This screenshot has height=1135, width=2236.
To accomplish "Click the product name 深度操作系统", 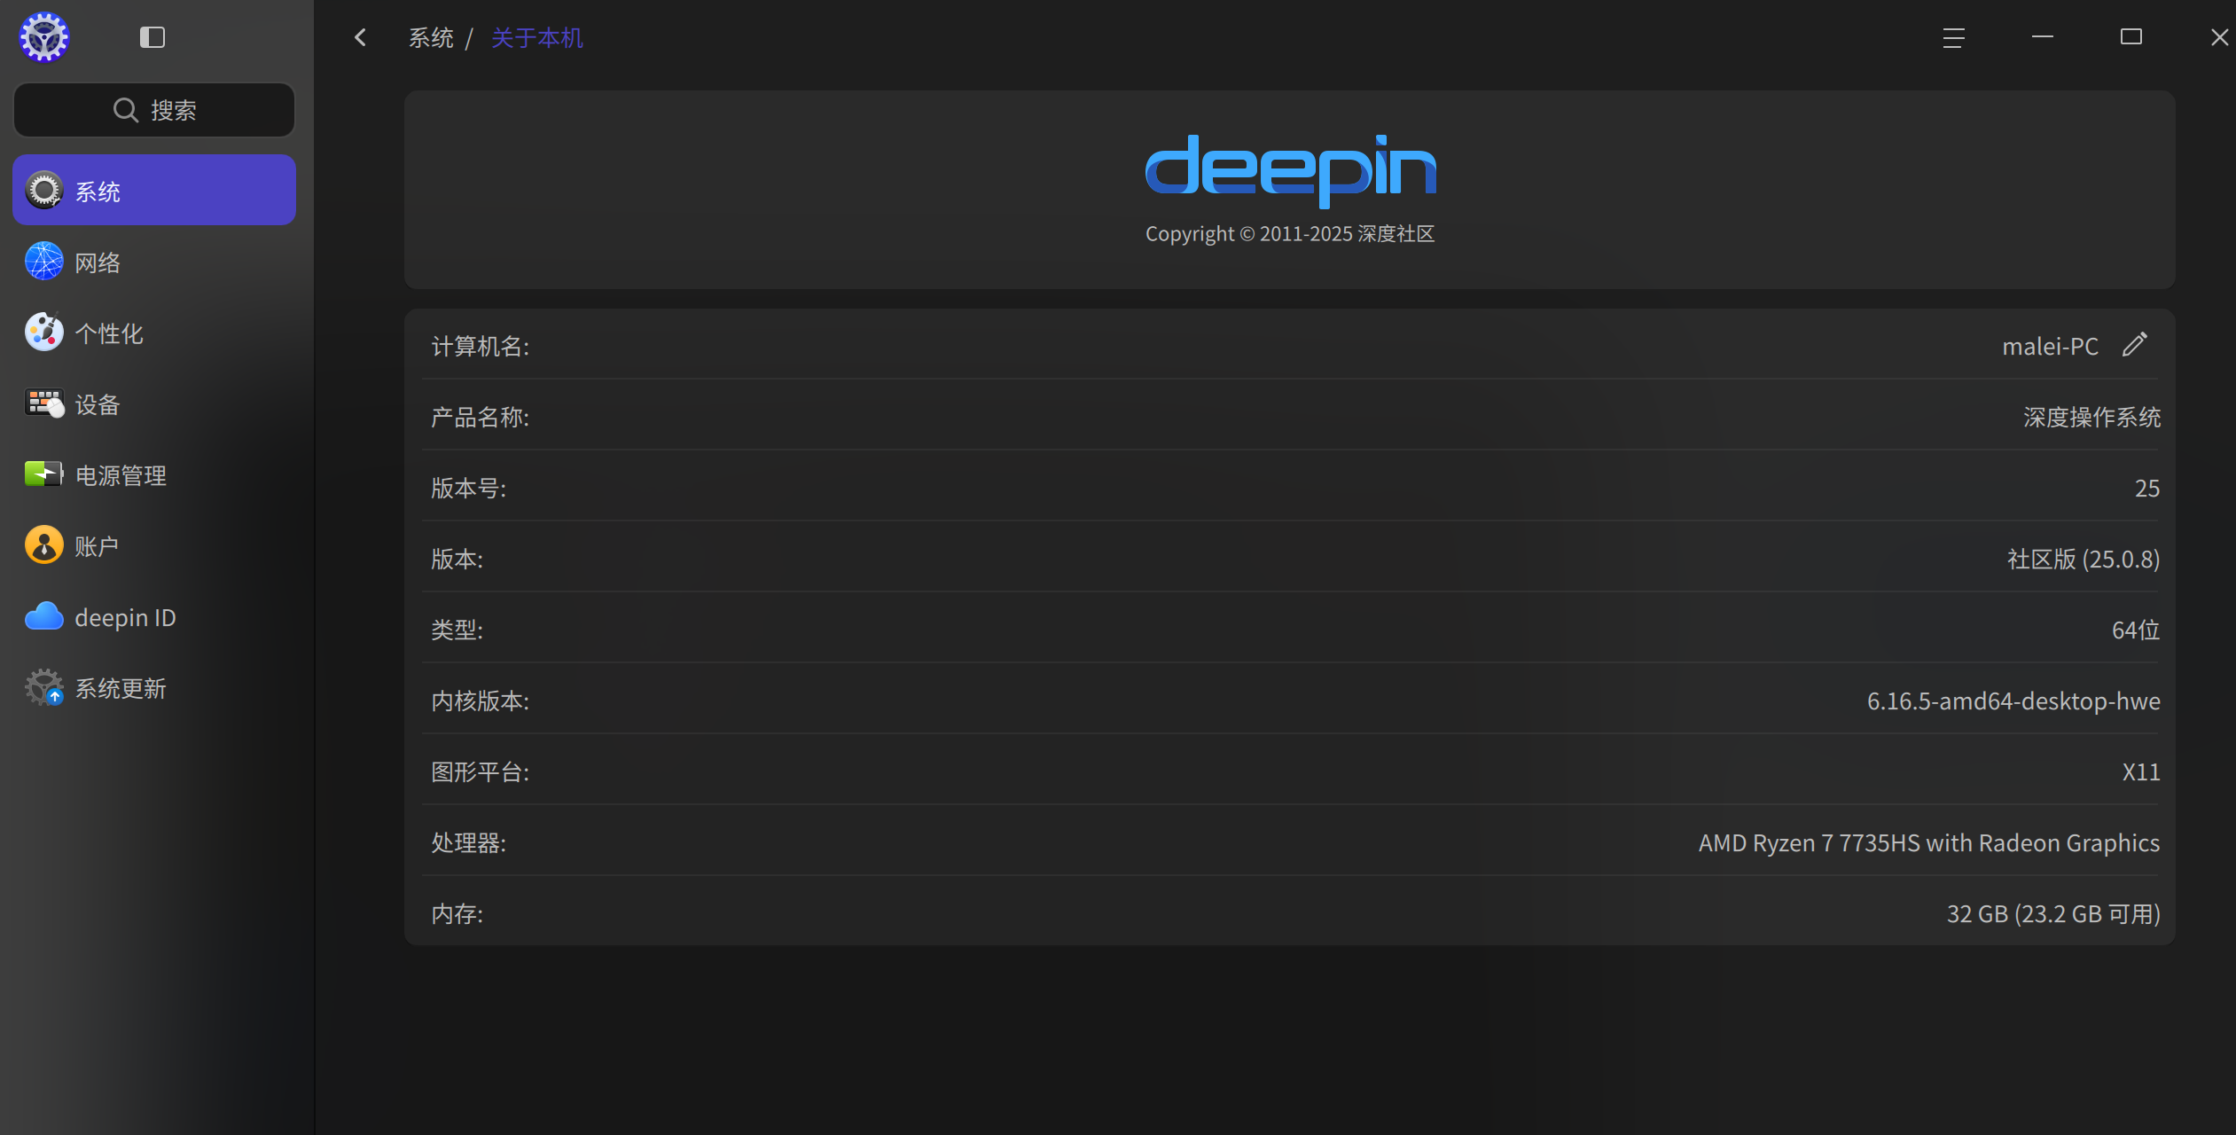I will point(2092,417).
